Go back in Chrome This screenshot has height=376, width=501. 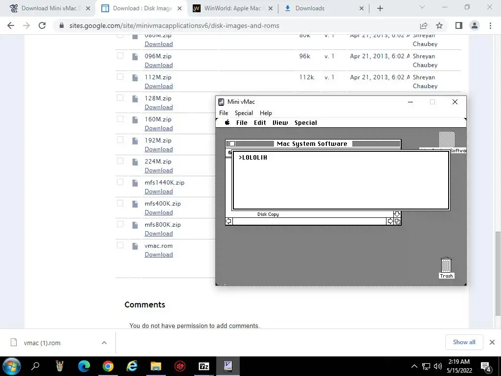point(11,25)
